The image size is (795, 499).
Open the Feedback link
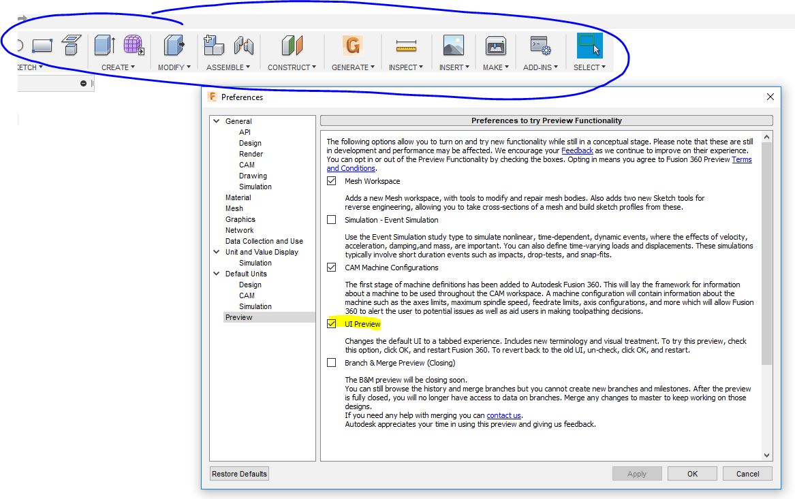point(577,150)
